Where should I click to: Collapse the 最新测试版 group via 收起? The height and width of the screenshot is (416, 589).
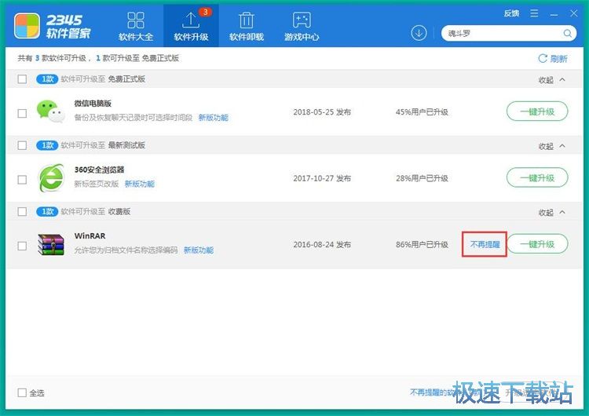pyautogui.click(x=552, y=146)
